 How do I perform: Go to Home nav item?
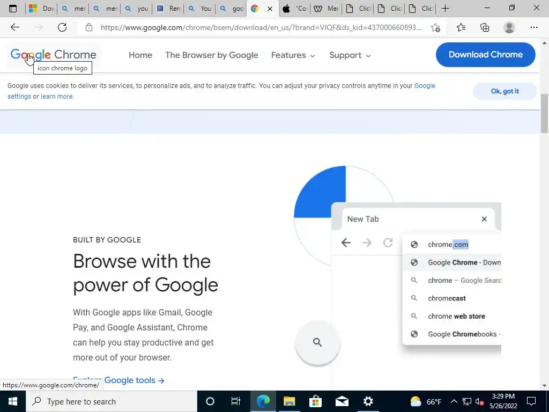[x=140, y=55]
